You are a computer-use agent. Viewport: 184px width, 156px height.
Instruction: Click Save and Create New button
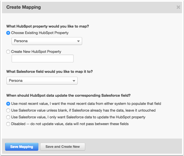pyautogui.click(x=63, y=147)
